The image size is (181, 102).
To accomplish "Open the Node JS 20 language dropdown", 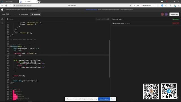I will 8,14.
